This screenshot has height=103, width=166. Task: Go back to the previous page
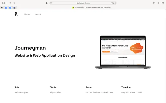coord(11,3)
